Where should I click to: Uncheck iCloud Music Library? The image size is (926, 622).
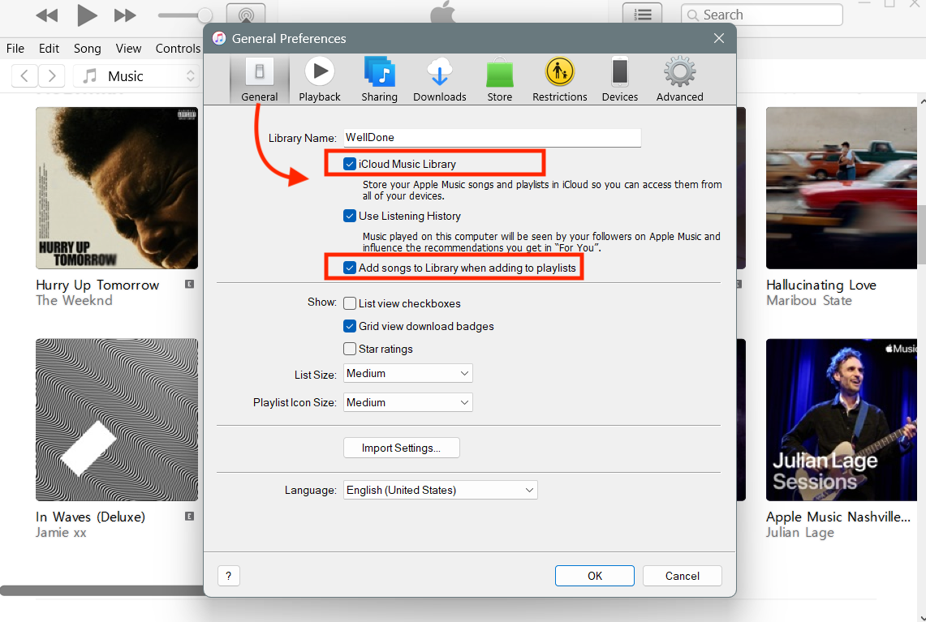tap(350, 164)
